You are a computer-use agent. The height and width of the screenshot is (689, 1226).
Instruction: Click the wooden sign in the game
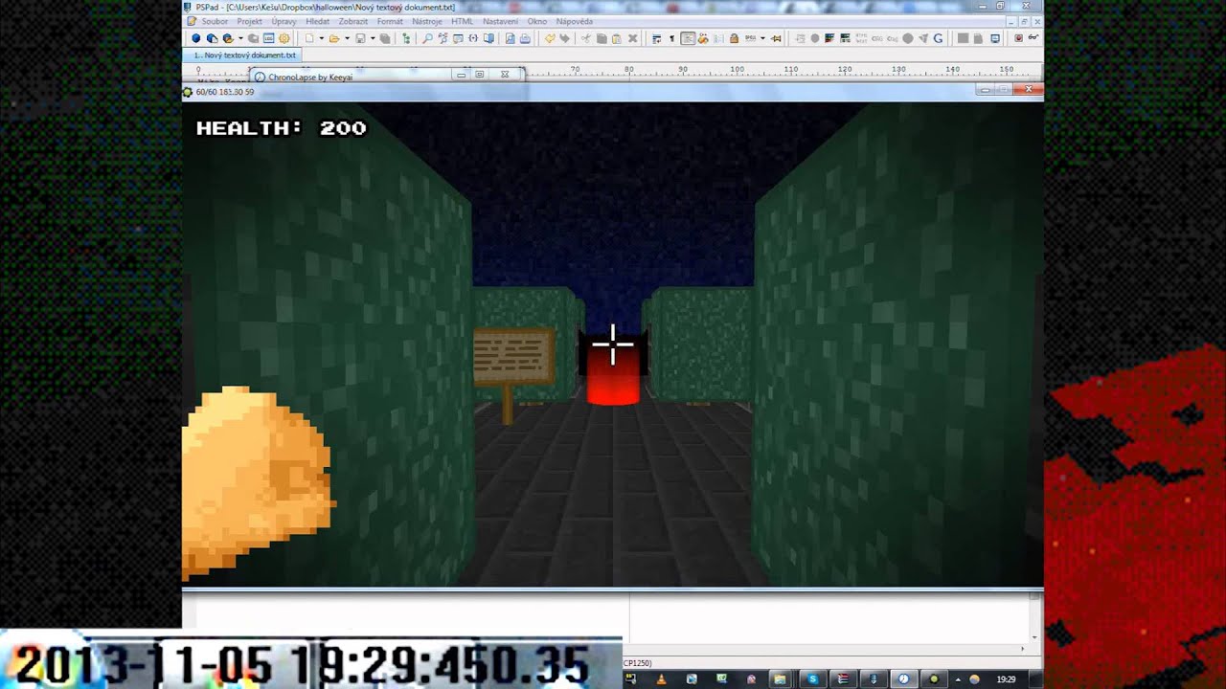coord(514,358)
